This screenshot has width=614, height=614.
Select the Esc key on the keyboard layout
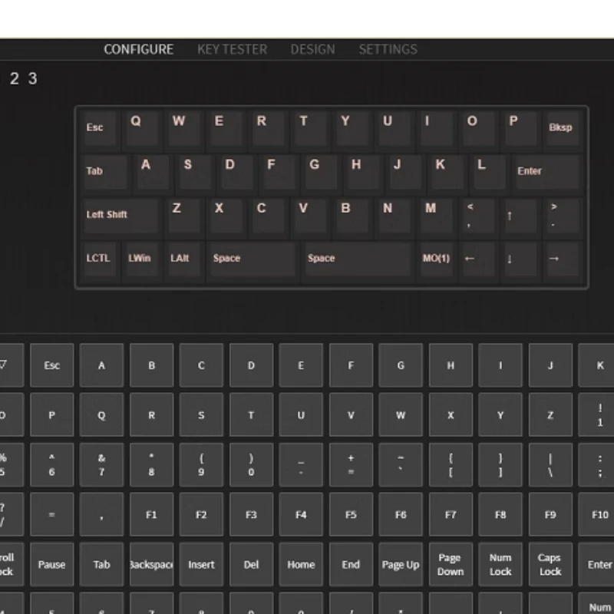point(100,128)
